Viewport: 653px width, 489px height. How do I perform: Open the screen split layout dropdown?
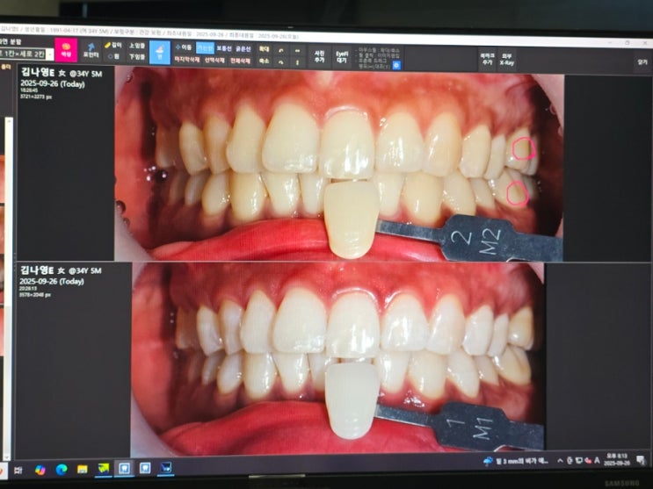pos(27,54)
